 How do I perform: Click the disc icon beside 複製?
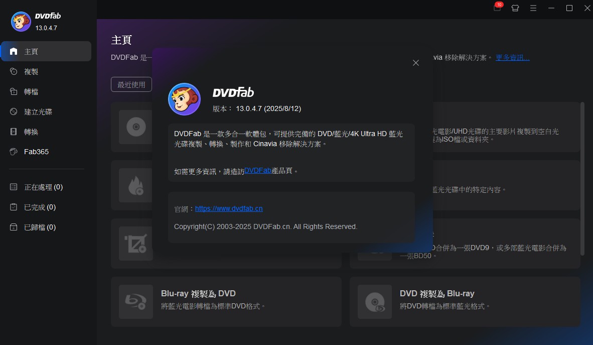point(14,71)
